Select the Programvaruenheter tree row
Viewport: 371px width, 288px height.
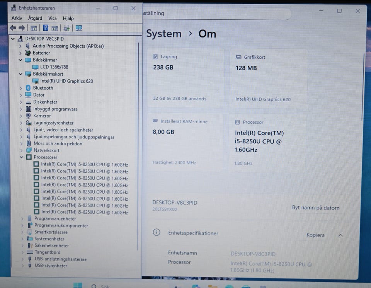click(x=55, y=219)
